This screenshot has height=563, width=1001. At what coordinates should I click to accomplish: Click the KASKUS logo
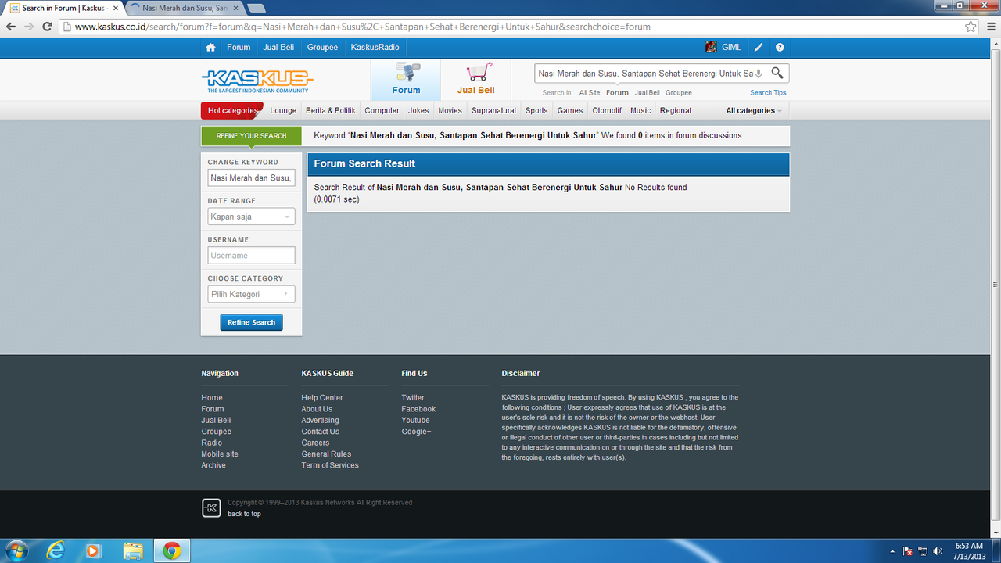point(257,81)
